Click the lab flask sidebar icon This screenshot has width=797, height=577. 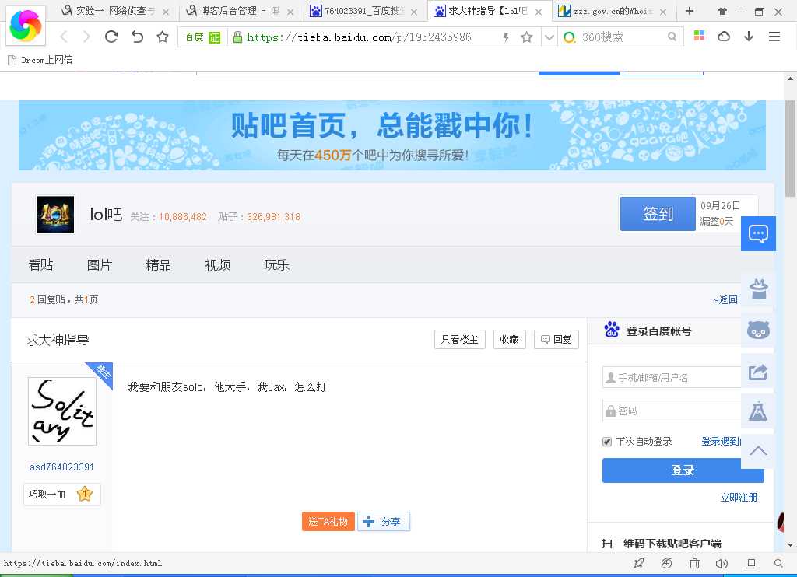click(x=758, y=411)
